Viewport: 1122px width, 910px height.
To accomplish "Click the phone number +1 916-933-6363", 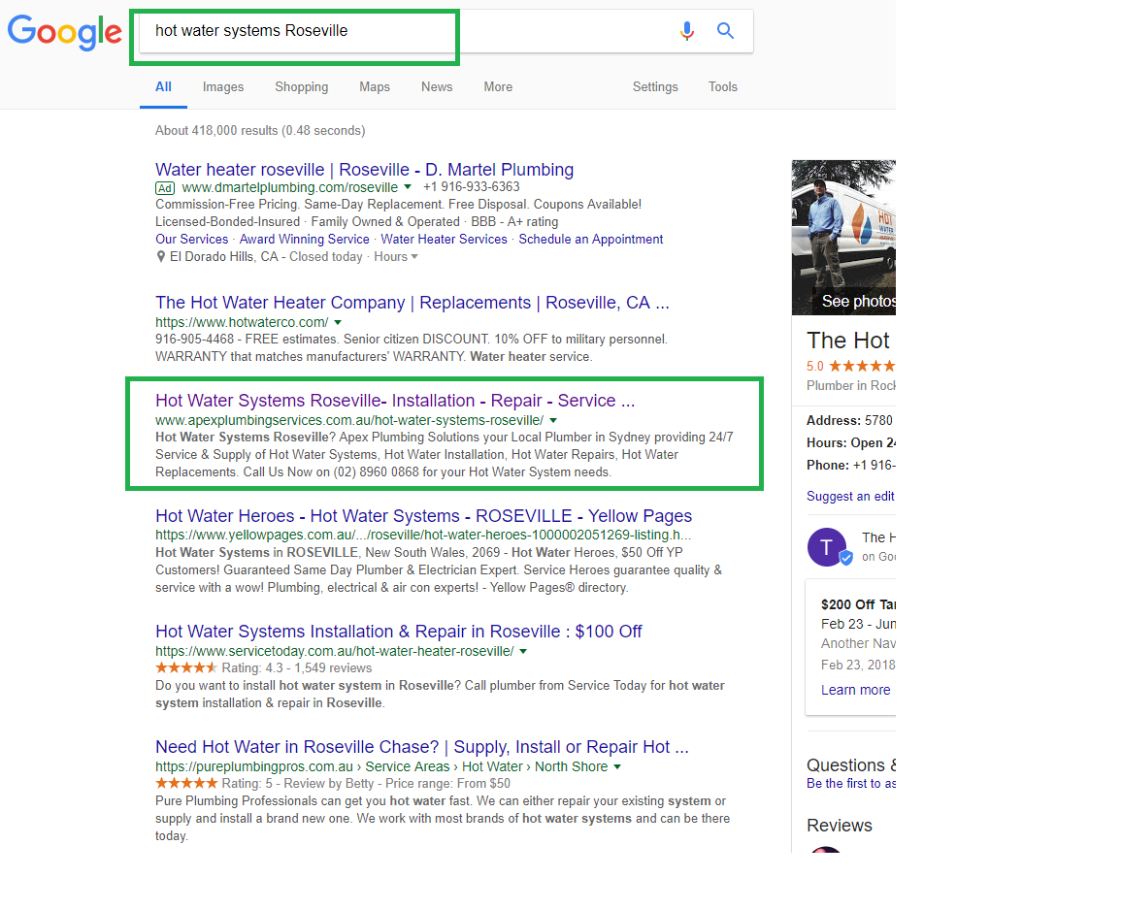I will [472, 186].
